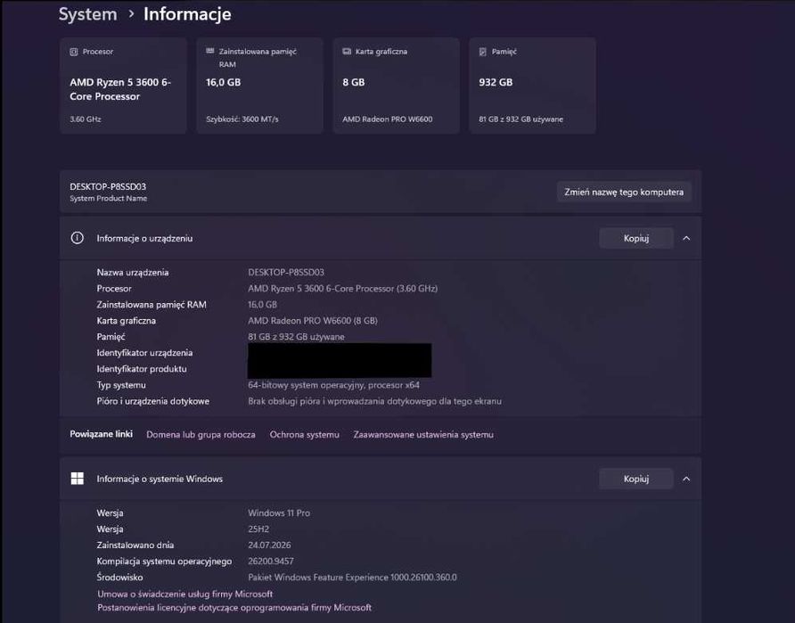Click Zmień nazwę tego komputera button
The image size is (795, 623).
click(624, 193)
